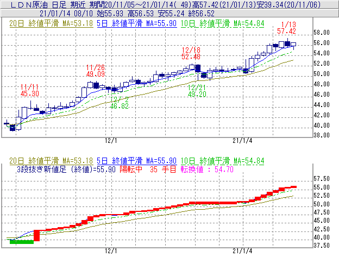Click the magenta 転換値 : 54.70 text
The height and width of the screenshot is (257, 339).
[207, 169]
